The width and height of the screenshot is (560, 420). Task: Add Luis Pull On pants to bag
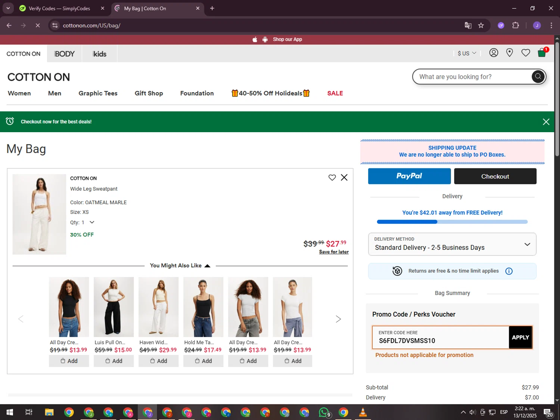point(113,361)
